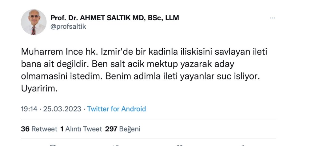
Task: Click the 25.03.2023 tweet date
Action: pos(62,109)
